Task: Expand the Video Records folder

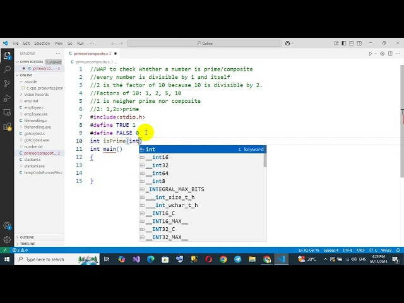Action: point(39,94)
